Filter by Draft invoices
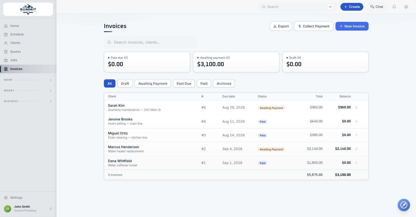Viewport: 416px width, 217px height. (125, 84)
